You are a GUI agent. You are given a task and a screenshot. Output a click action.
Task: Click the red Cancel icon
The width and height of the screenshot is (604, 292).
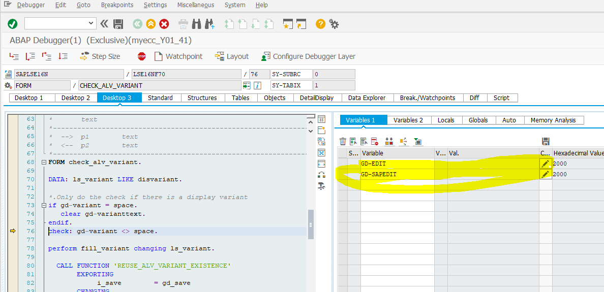pos(164,24)
